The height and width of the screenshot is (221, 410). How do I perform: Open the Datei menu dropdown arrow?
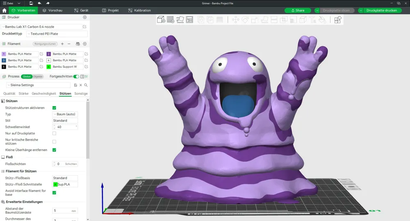click(x=19, y=3)
